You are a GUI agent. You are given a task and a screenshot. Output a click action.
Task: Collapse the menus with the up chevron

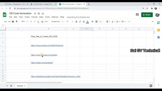152,22
